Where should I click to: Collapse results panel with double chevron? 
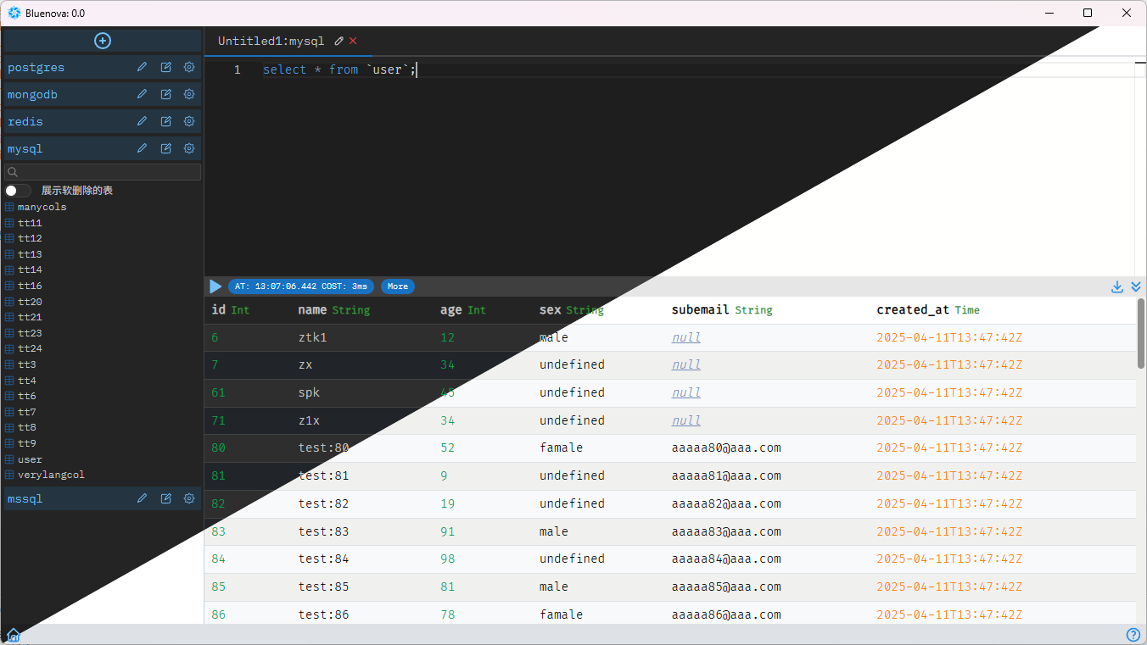[x=1136, y=286]
